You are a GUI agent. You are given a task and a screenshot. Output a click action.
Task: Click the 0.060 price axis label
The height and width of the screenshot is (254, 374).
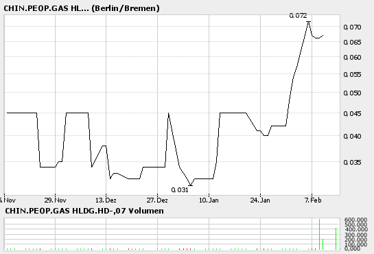point(352,58)
